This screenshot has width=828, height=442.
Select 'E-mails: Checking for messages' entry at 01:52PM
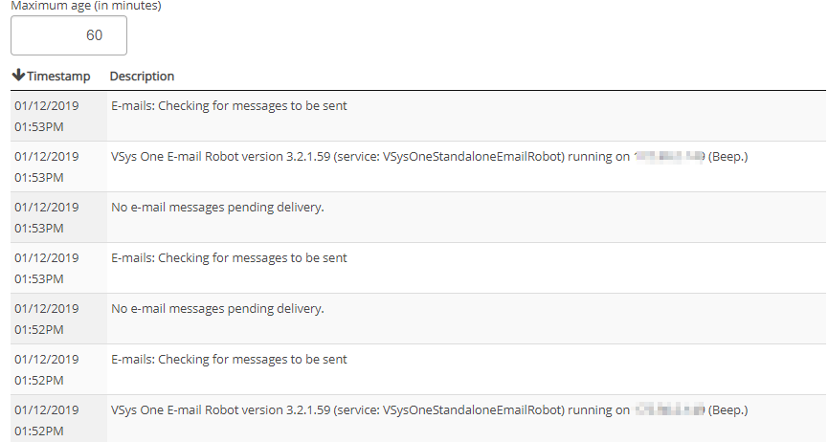point(229,359)
